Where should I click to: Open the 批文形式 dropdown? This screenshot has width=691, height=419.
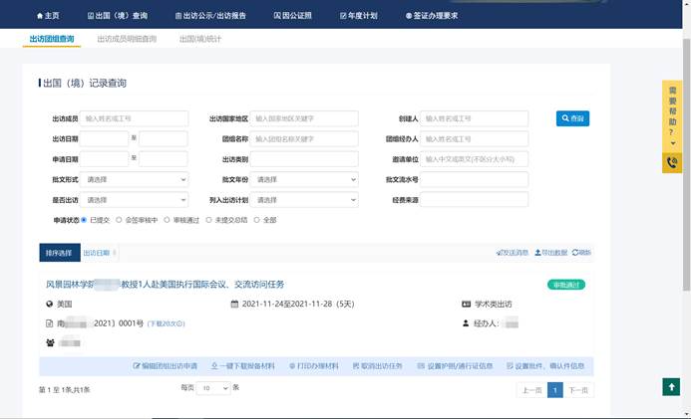(135, 179)
